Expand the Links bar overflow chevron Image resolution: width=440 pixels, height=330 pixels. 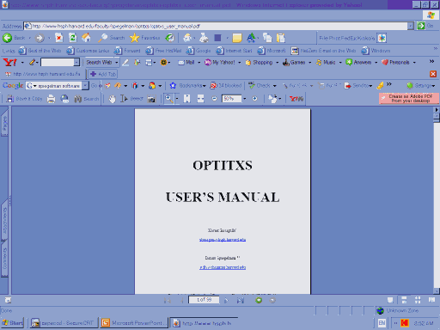[x=436, y=48]
